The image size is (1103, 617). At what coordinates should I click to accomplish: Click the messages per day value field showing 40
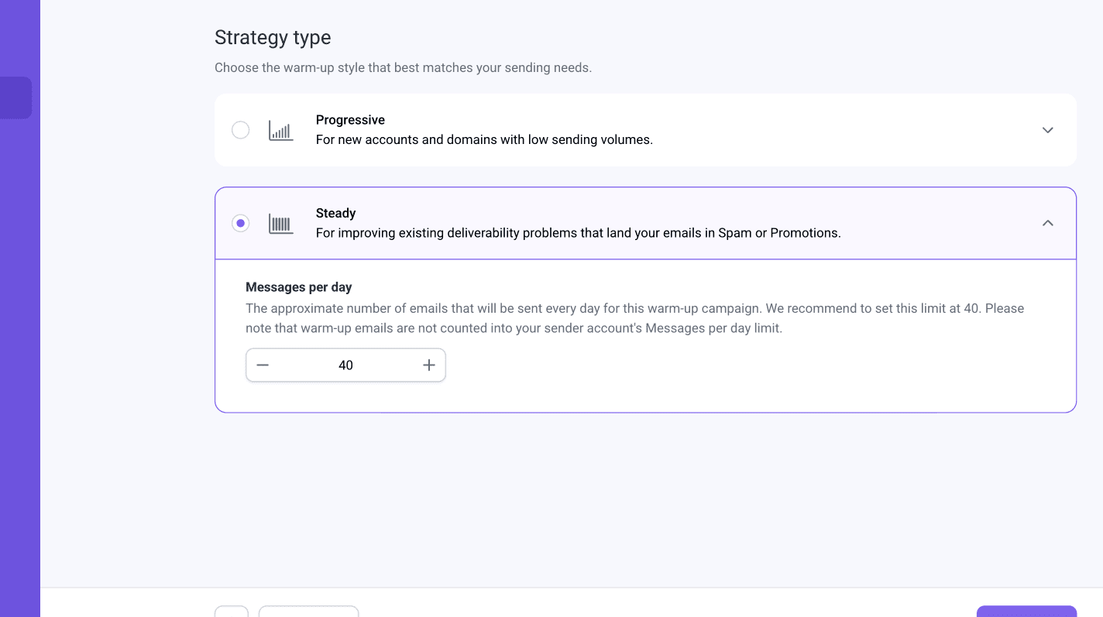tap(345, 365)
